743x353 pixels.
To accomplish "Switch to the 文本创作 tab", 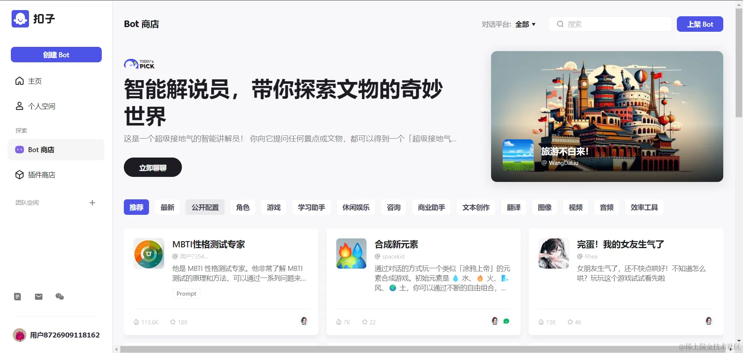I will (x=476, y=207).
